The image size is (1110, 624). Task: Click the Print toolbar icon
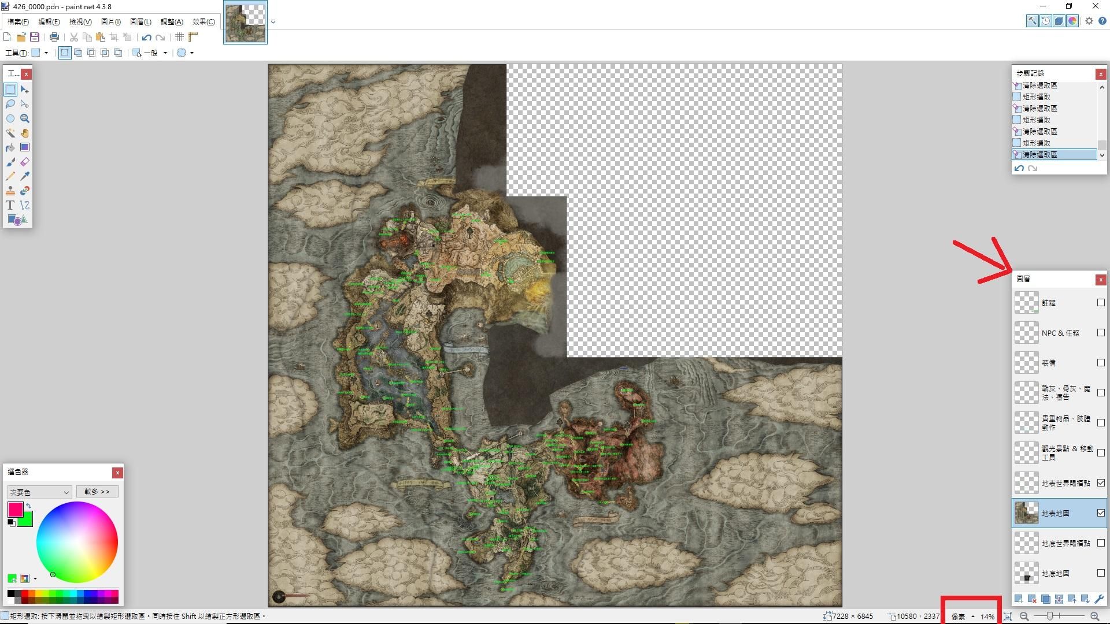click(54, 37)
